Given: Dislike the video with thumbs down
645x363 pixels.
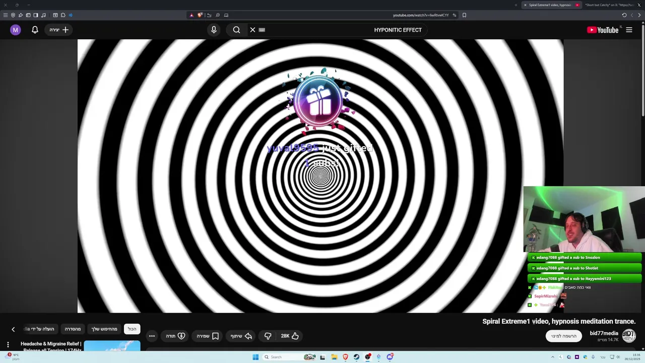Looking at the screenshot, I should 268,336.
